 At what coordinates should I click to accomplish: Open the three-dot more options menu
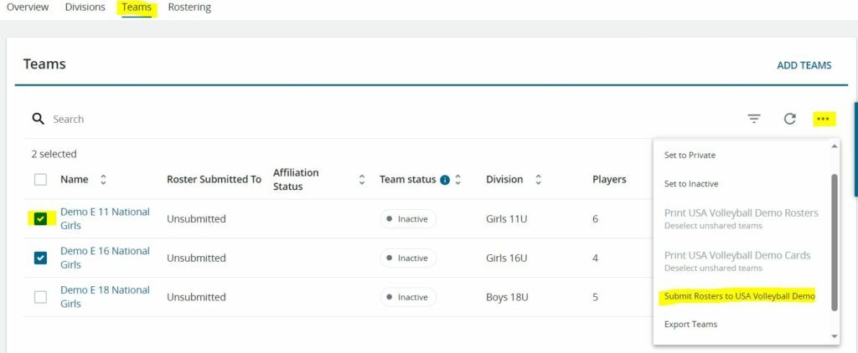(x=823, y=119)
